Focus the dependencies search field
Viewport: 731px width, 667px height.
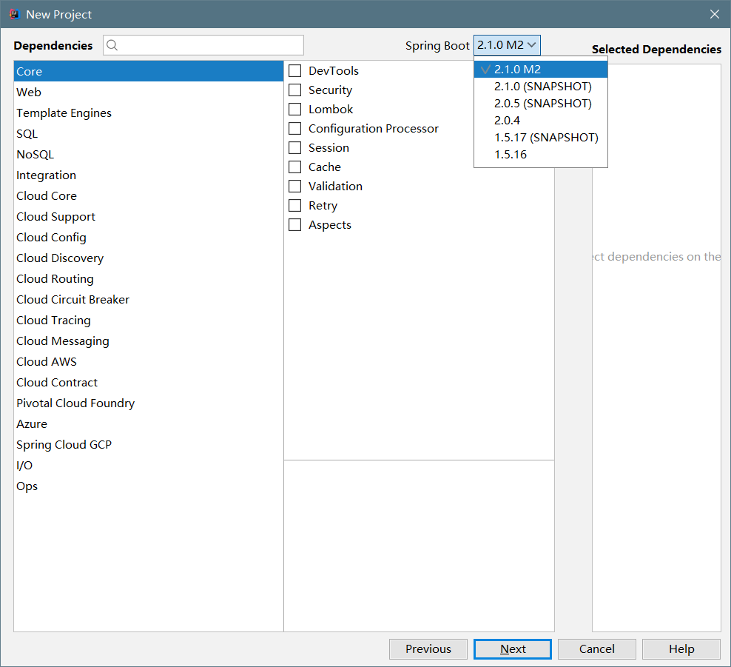tap(211, 45)
